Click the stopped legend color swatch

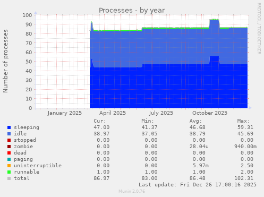[x=9, y=140]
